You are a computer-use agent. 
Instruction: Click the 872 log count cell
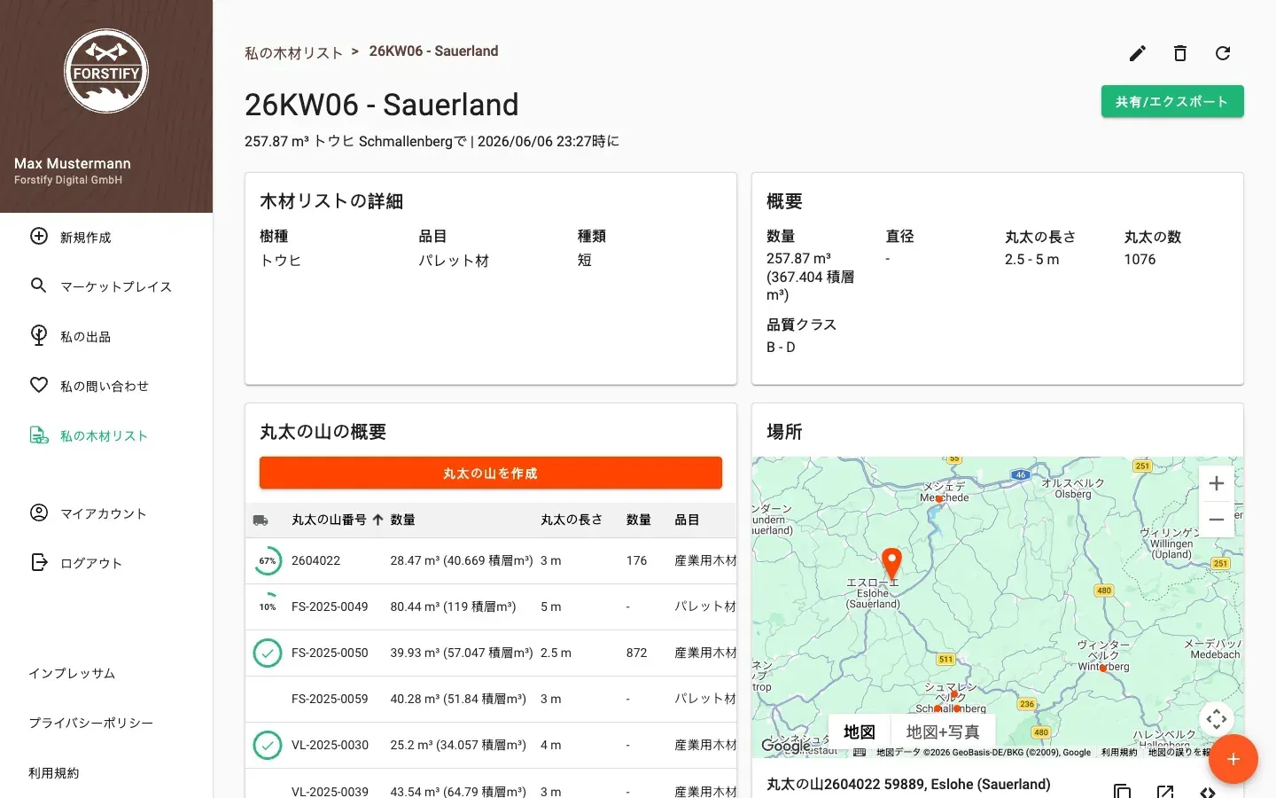tap(636, 653)
